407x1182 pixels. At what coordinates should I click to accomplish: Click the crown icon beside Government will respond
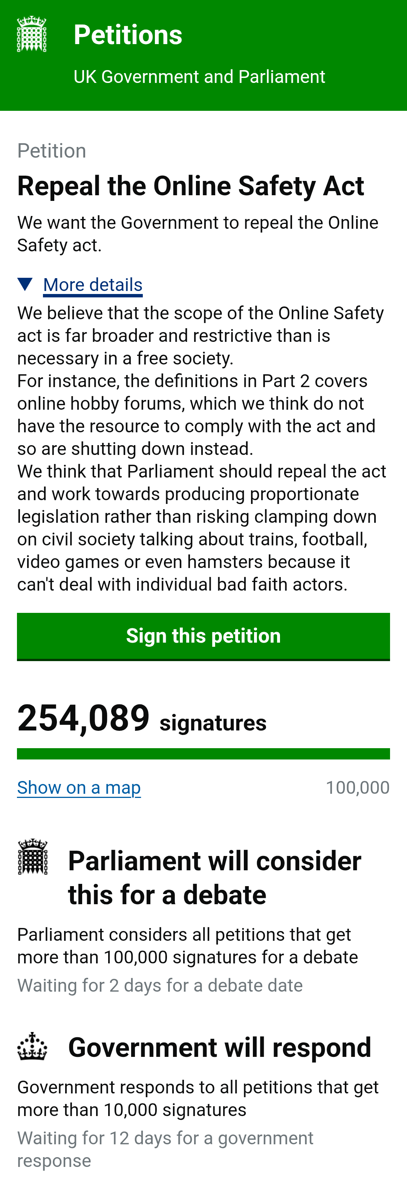click(x=32, y=1046)
